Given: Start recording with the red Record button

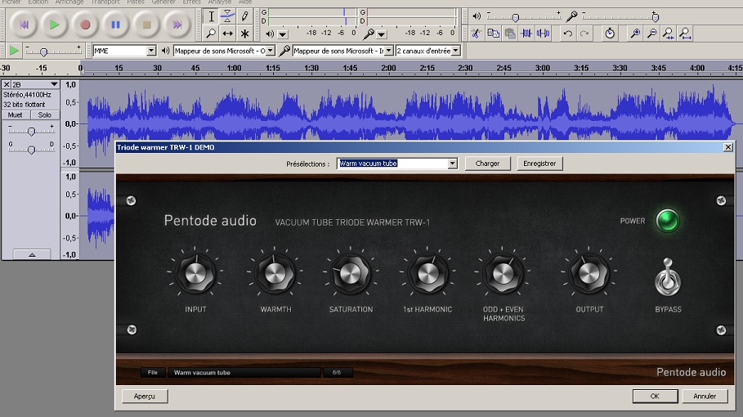Looking at the screenshot, I should tap(85, 25).
